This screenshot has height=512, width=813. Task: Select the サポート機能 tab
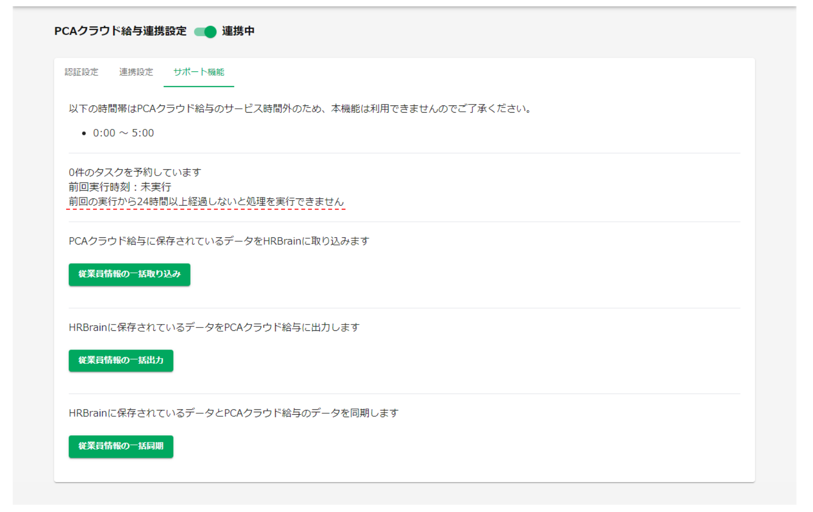(x=199, y=72)
